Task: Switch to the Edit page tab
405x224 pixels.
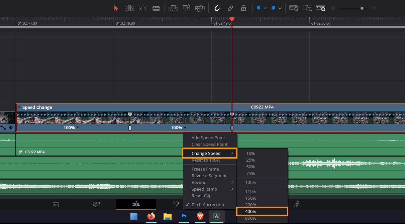Action: click(x=136, y=204)
